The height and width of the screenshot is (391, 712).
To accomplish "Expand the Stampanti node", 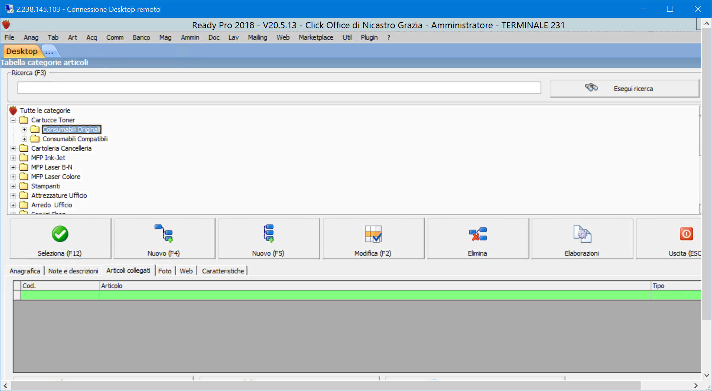I will (13, 186).
